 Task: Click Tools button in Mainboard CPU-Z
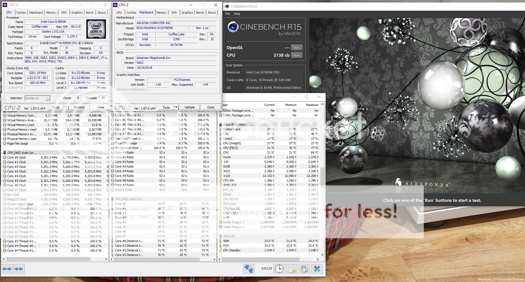click(166, 107)
